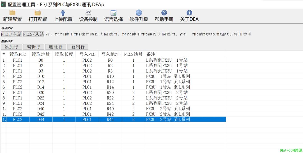Open 设备控制 DEA device icon
Screen dimensions: 303x153
(88, 13)
